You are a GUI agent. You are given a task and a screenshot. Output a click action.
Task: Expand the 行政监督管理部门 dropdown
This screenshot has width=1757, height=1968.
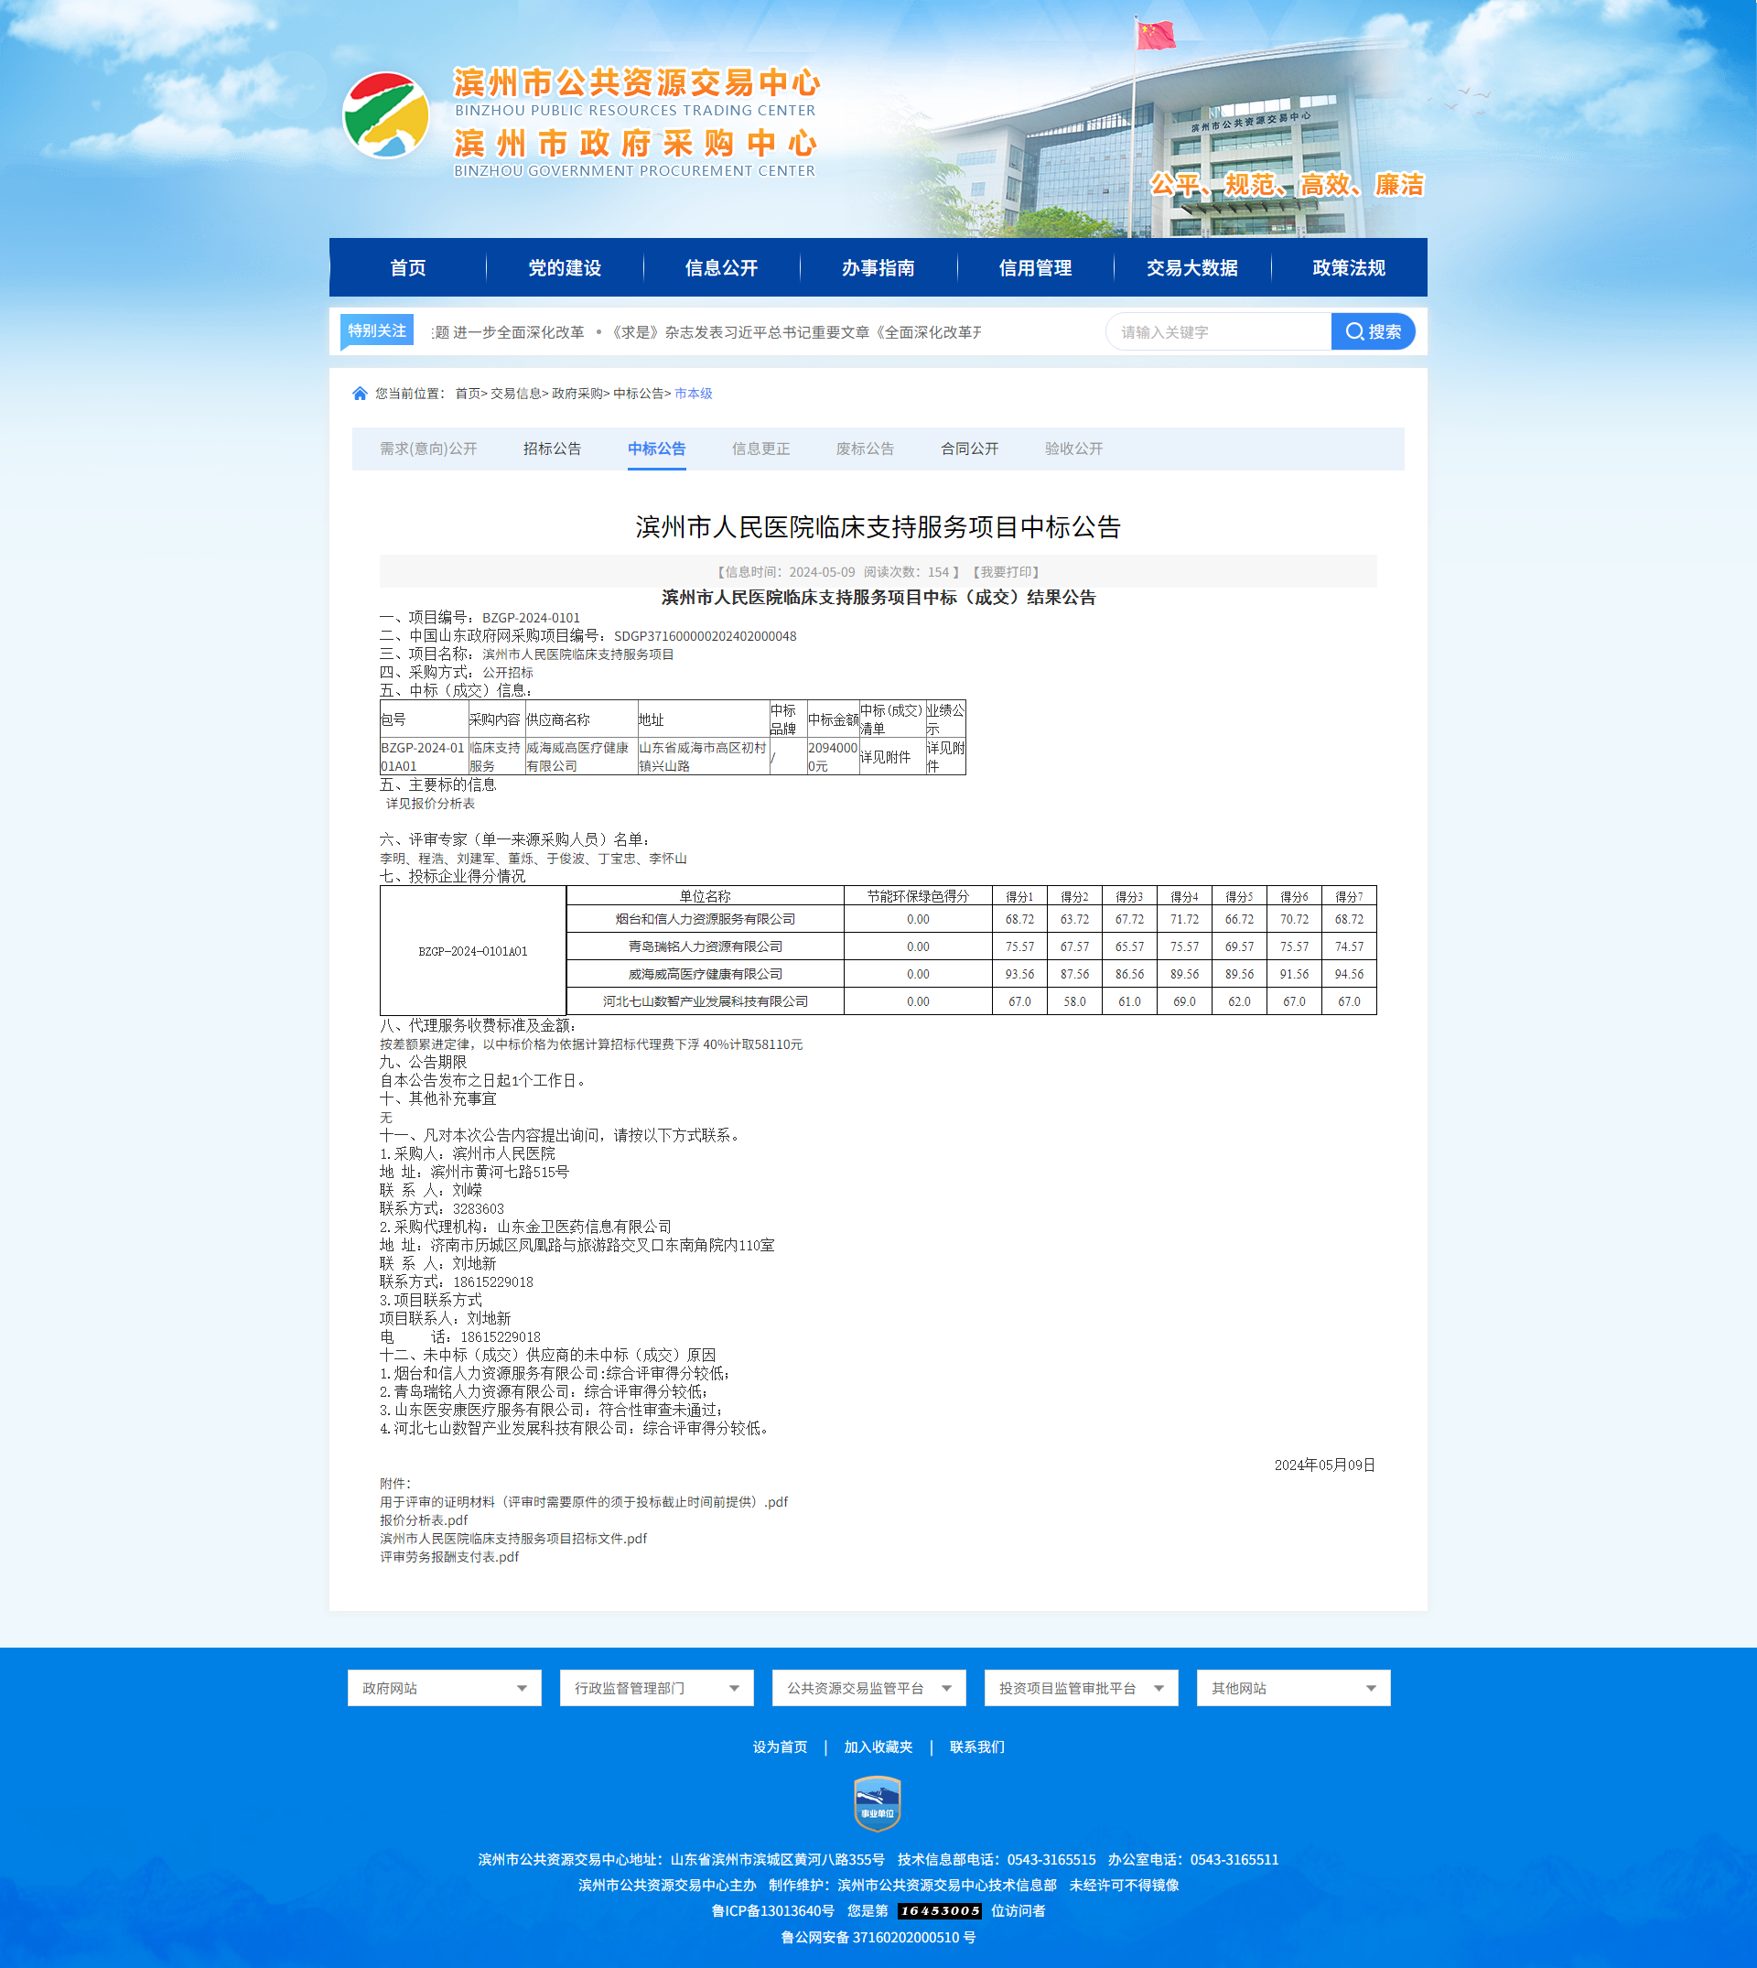(656, 1688)
